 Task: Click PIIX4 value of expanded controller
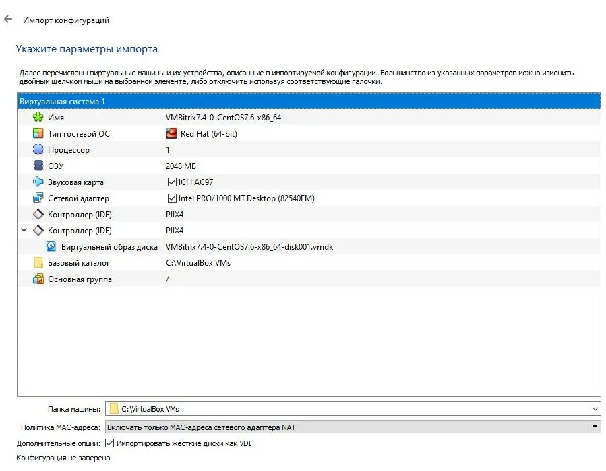[x=175, y=231]
